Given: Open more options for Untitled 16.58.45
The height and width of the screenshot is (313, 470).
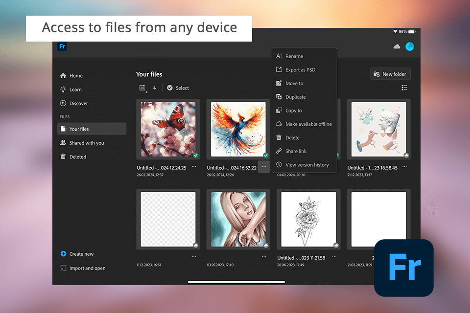Looking at the screenshot, I should (x=405, y=167).
